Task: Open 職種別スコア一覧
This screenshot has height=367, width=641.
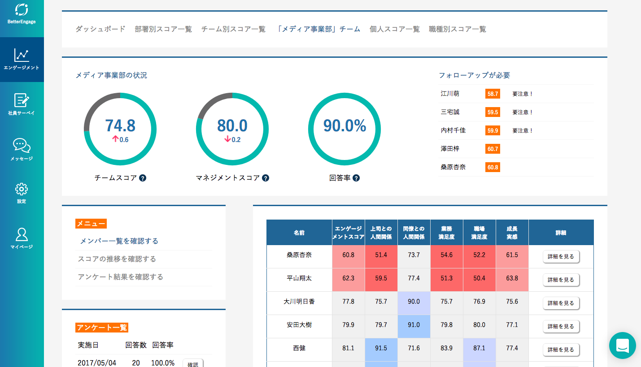Action: tap(457, 29)
